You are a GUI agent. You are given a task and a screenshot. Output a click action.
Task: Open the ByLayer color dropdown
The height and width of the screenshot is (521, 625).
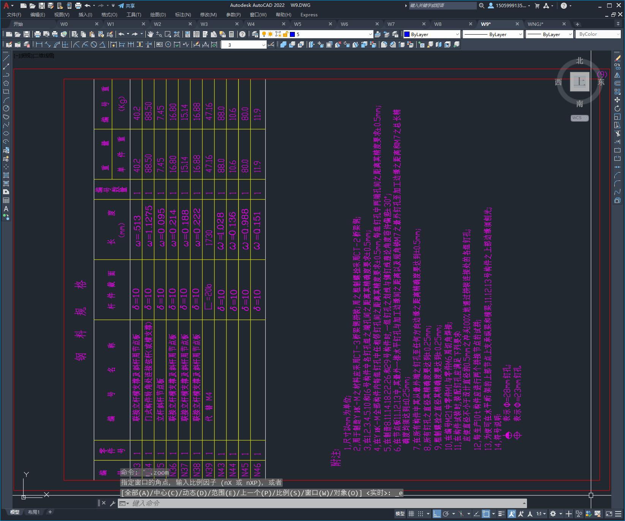point(432,34)
